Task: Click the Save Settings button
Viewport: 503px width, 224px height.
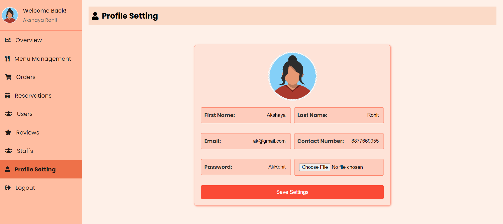Action: pos(292,192)
